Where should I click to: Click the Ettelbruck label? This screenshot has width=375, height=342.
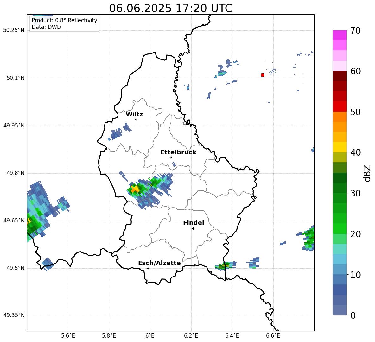point(178,152)
